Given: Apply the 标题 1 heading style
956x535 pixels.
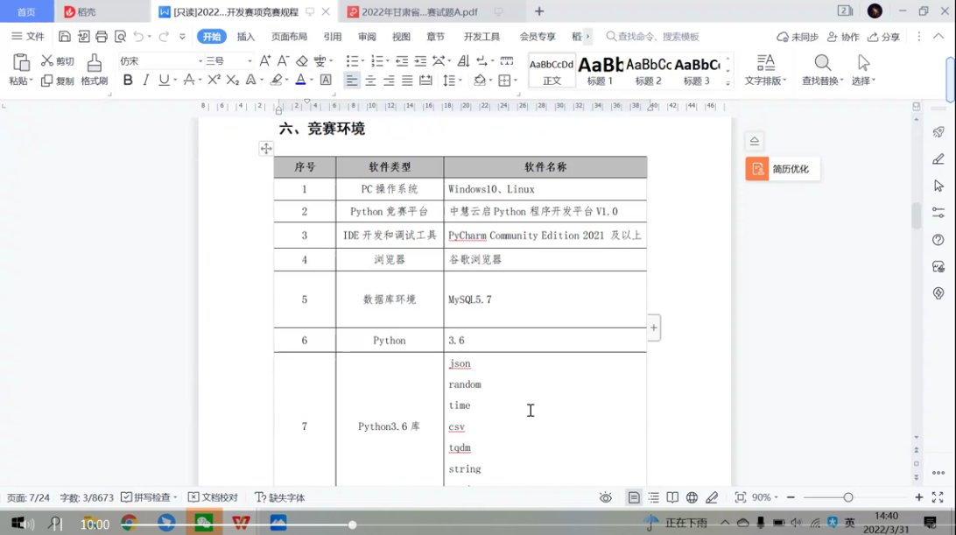Looking at the screenshot, I should click(600, 70).
